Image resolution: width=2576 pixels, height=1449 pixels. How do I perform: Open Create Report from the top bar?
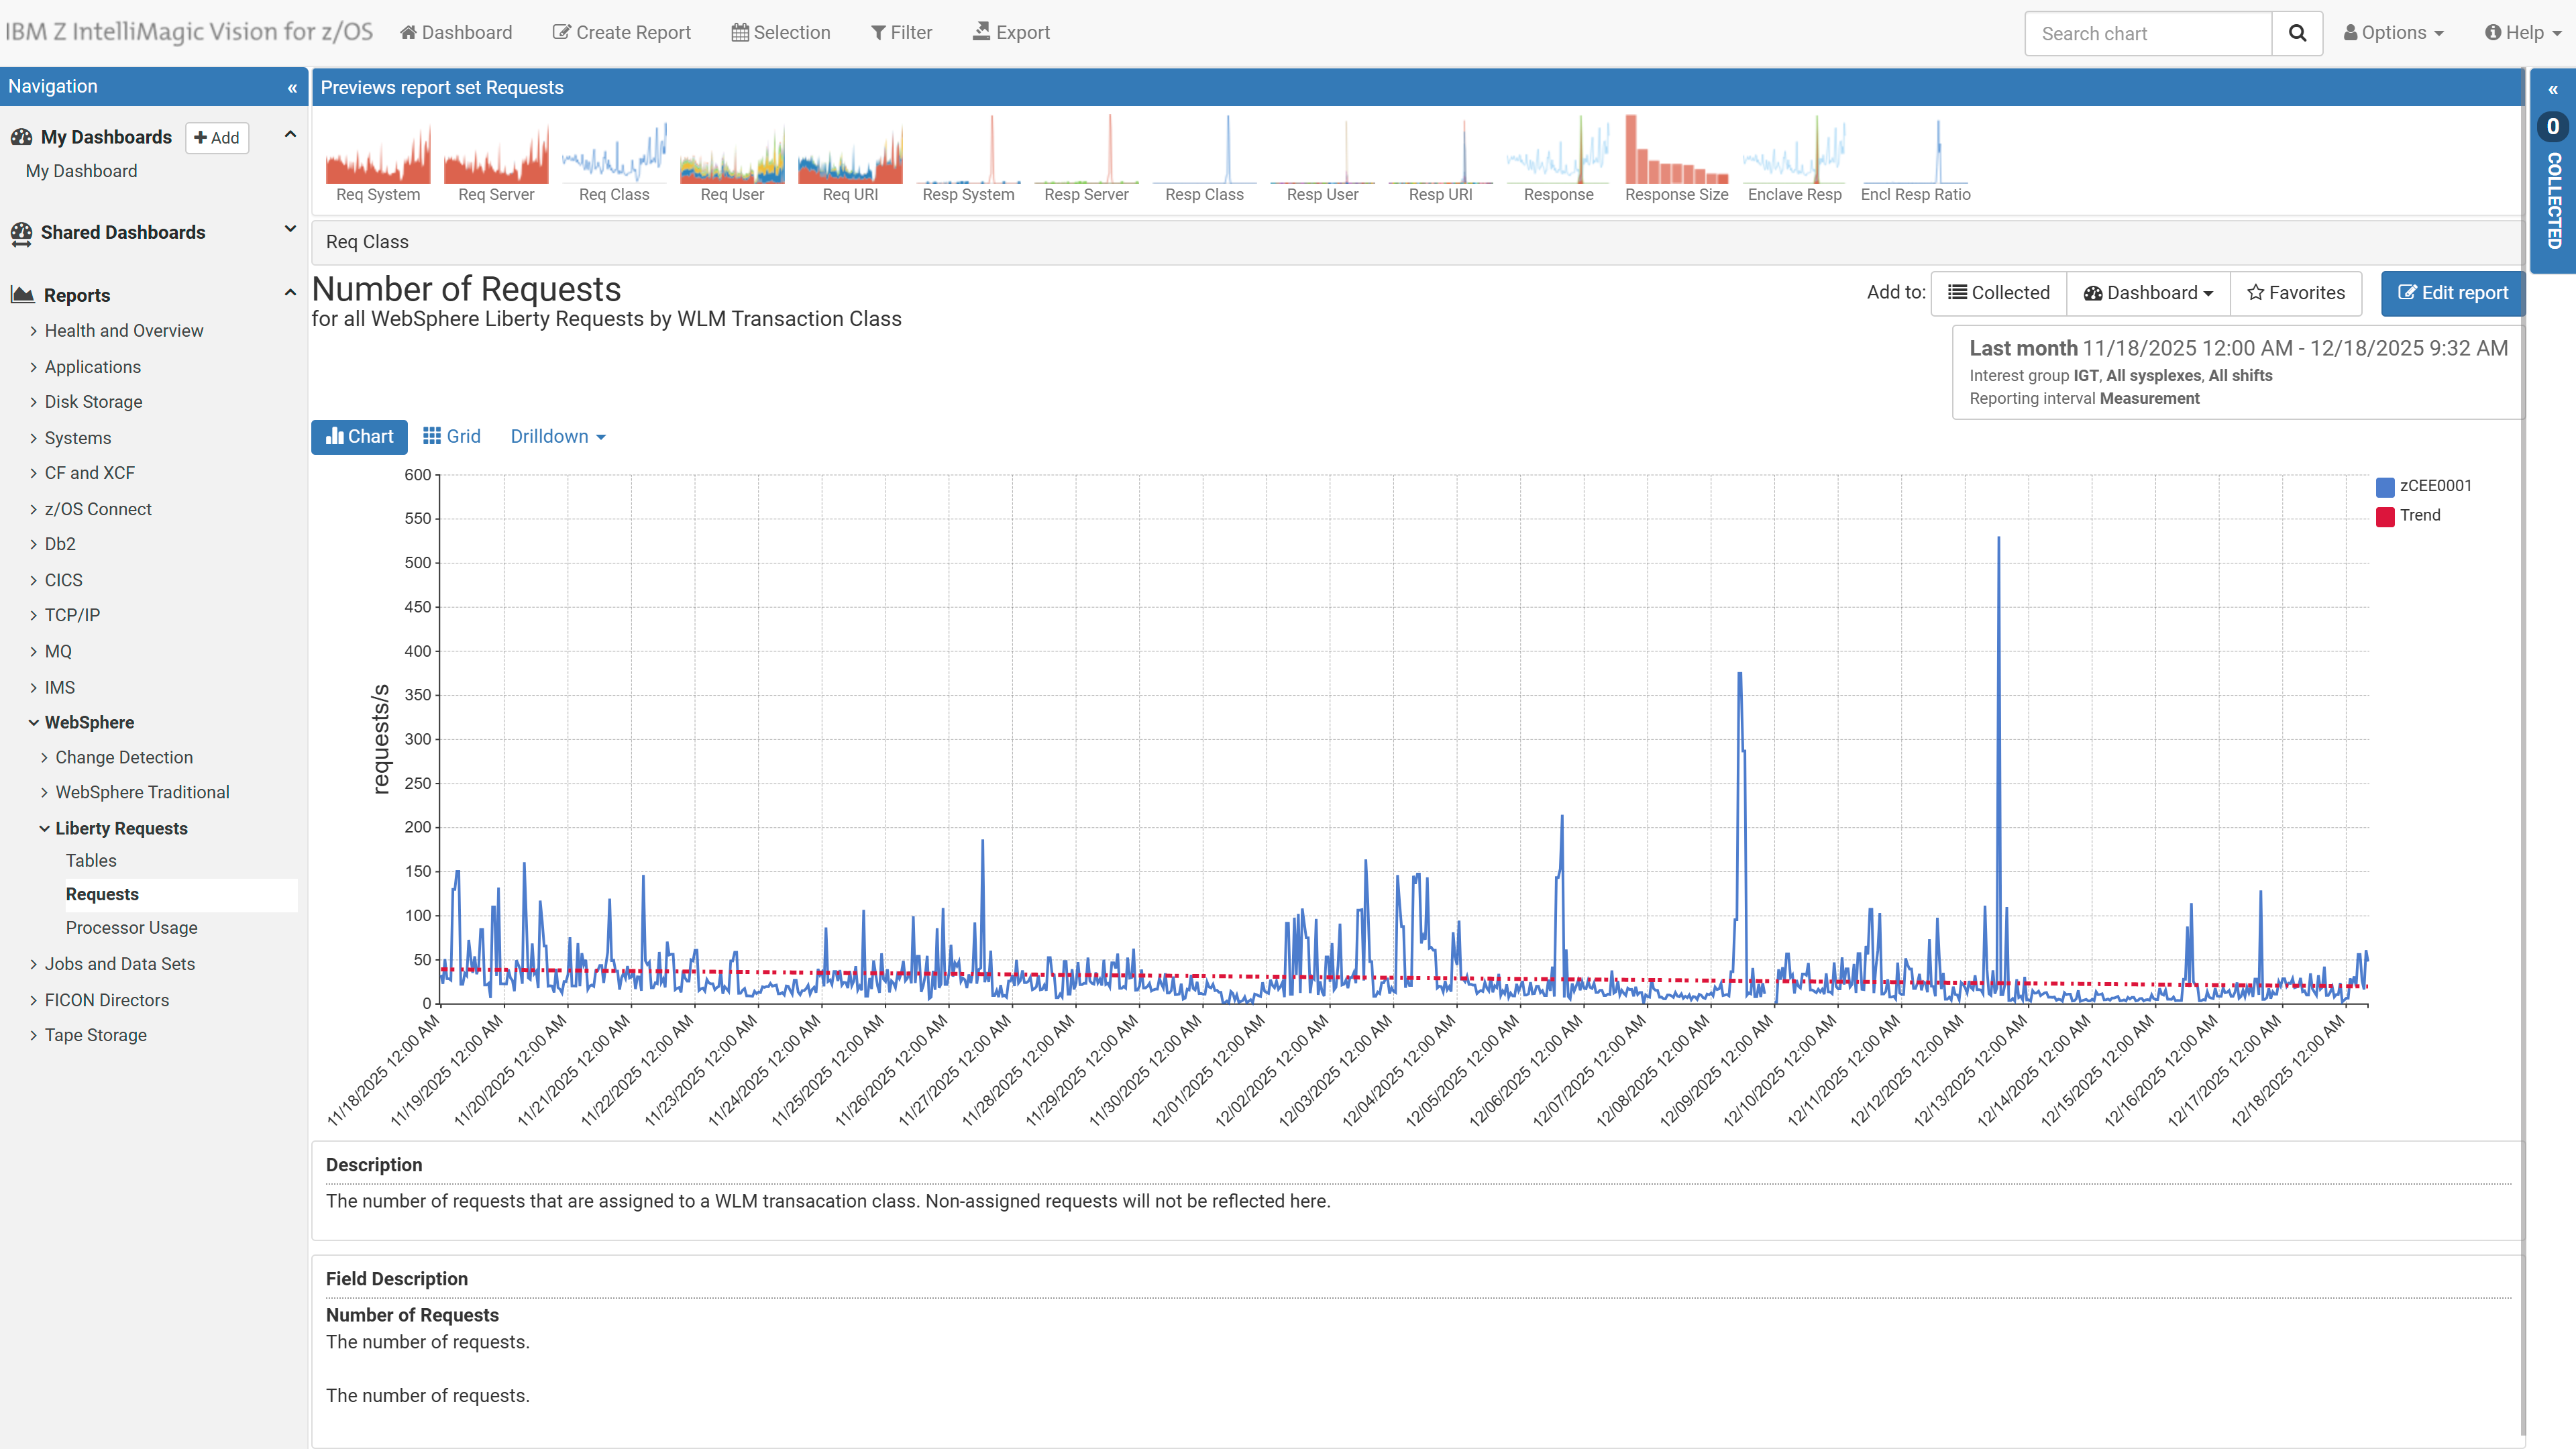pos(622,33)
